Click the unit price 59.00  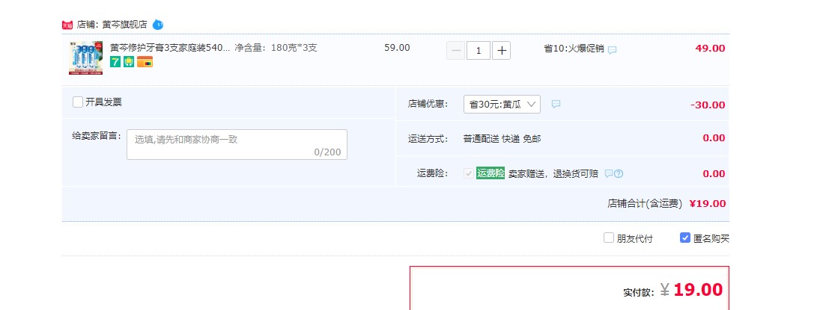[x=397, y=48]
